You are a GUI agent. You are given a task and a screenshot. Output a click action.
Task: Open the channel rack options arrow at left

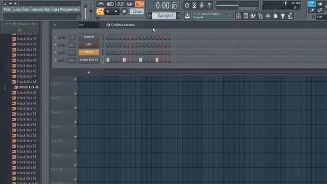click(55, 25)
